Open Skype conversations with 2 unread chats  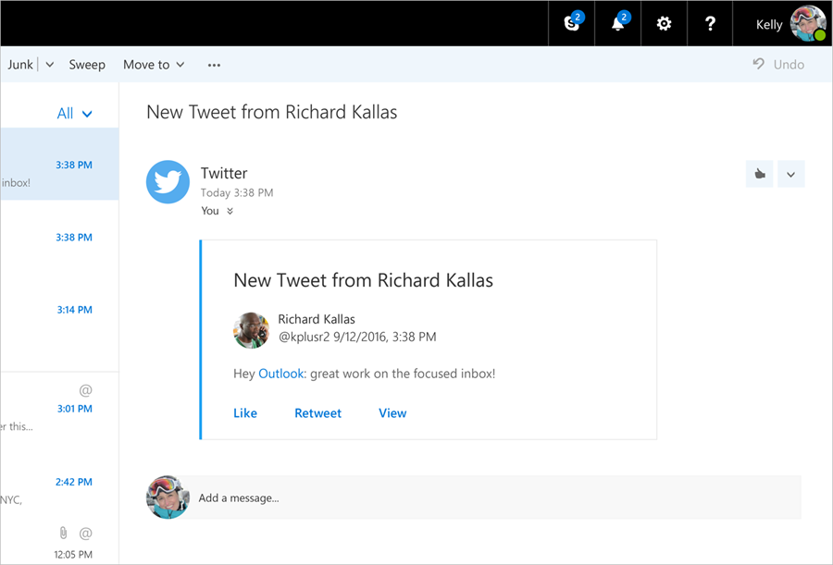(571, 23)
